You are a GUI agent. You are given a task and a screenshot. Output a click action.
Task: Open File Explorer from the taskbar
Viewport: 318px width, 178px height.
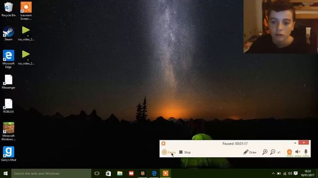(120, 174)
